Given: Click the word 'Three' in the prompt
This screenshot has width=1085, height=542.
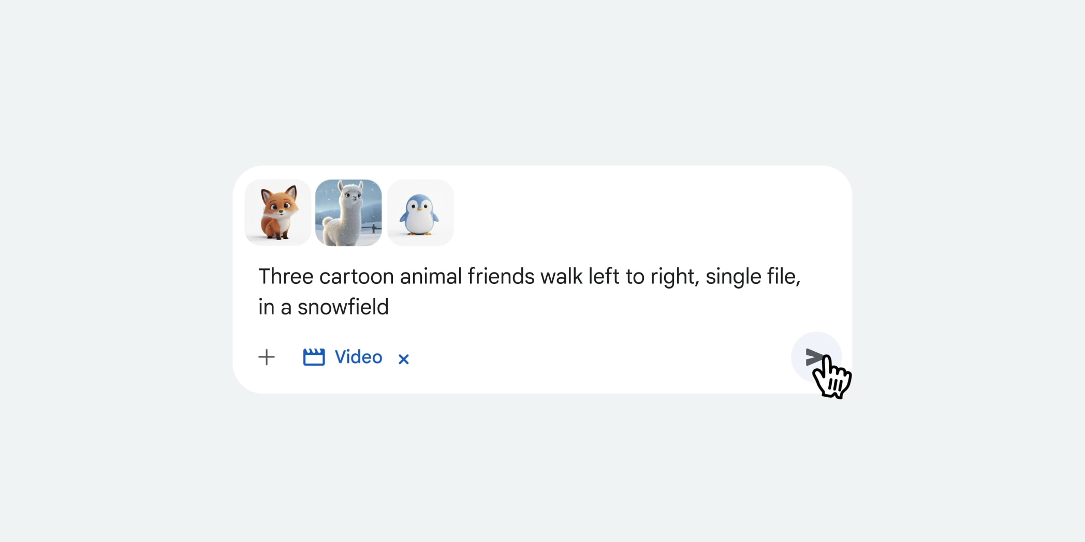Looking at the screenshot, I should [x=286, y=276].
